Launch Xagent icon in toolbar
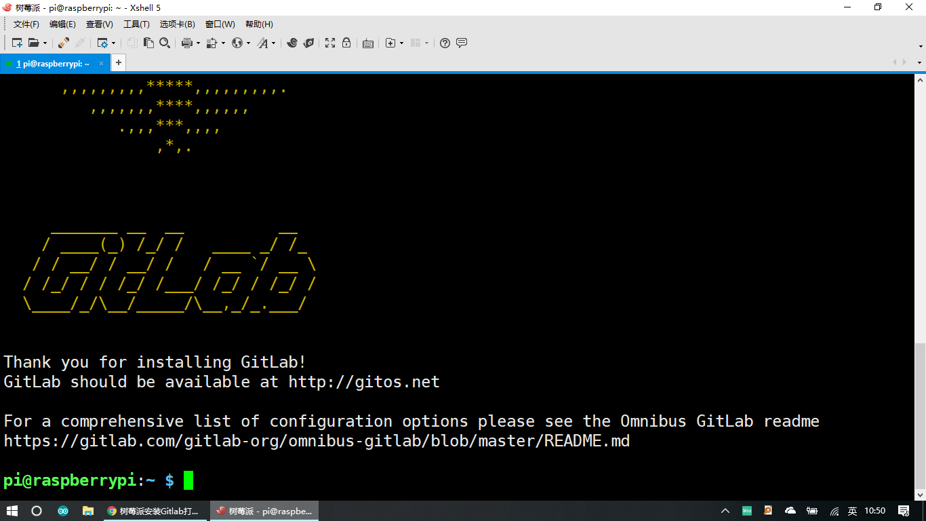This screenshot has width=926, height=521. 308,43
